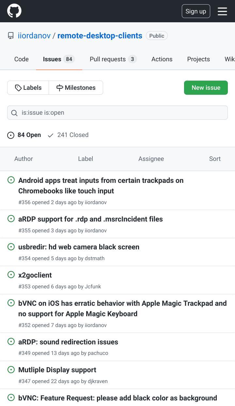This screenshot has width=235, height=406.
Task: Go to the Actions tab
Action: point(162,59)
